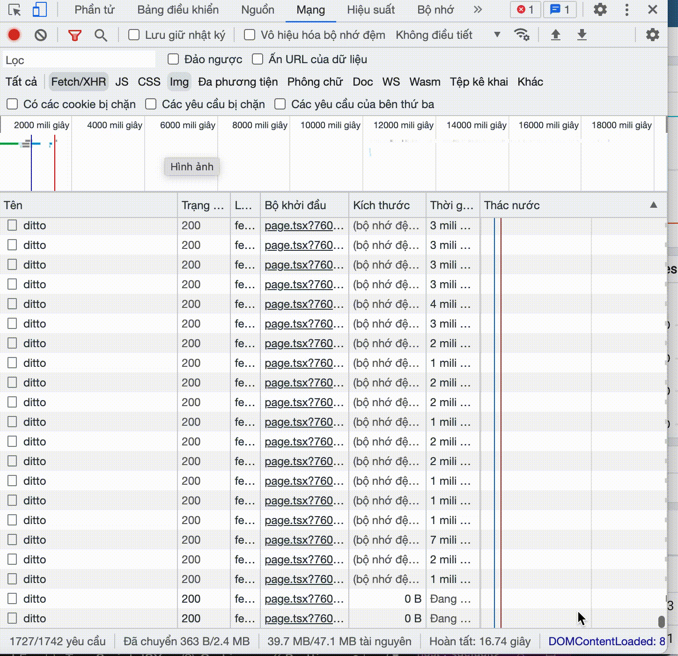The image size is (678, 656).
Task: Click the DOMContentLoaded status text
Action: (x=607, y=641)
